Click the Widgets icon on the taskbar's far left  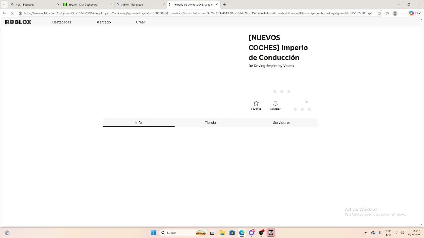(7, 233)
